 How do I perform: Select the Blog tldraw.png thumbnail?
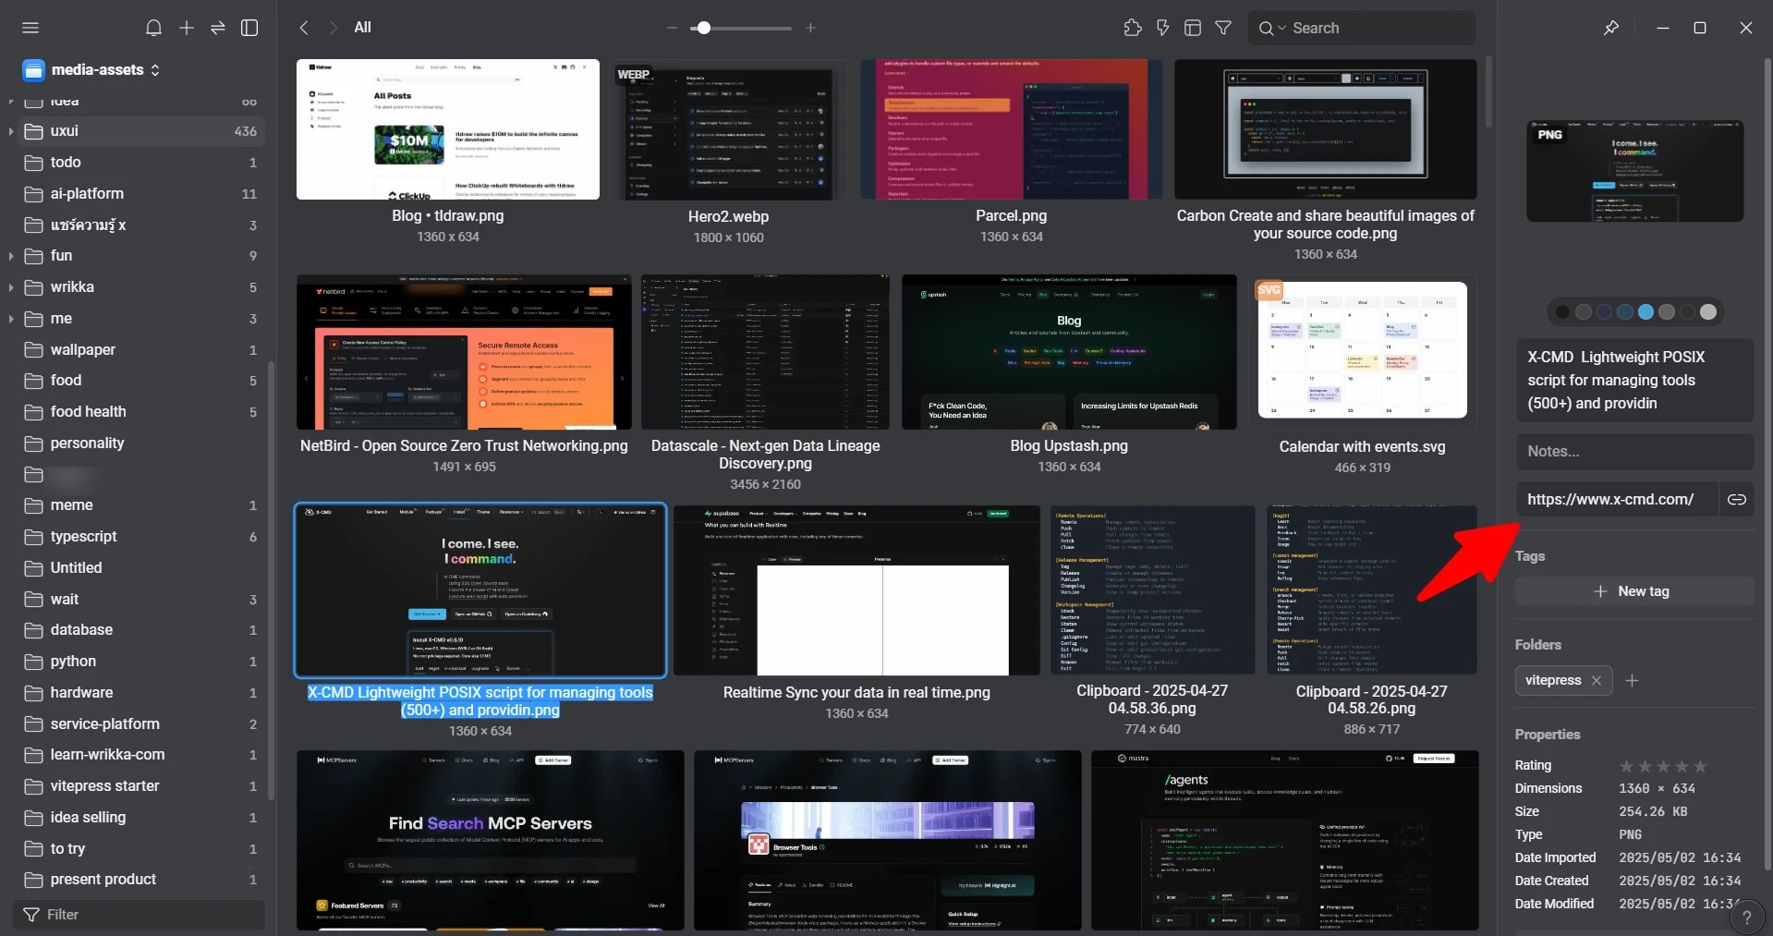pos(448,129)
